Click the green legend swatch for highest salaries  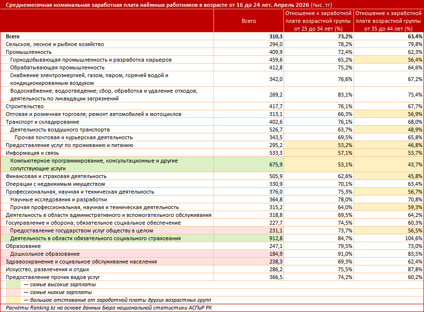click(x=14, y=285)
